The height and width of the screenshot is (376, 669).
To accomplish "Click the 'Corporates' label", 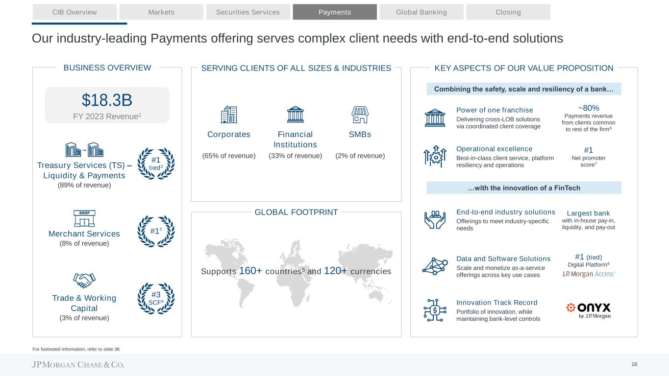I will 229,134.
